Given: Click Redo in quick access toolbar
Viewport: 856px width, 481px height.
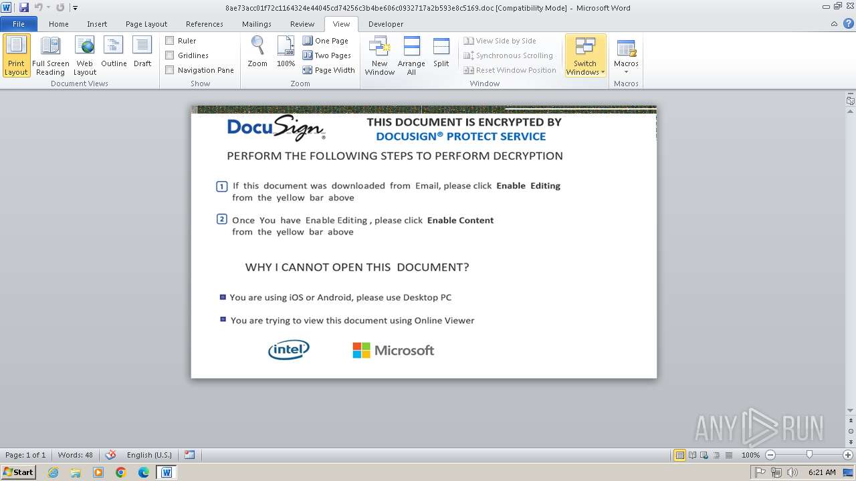Looking at the screenshot, I should pyautogui.click(x=60, y=7).
